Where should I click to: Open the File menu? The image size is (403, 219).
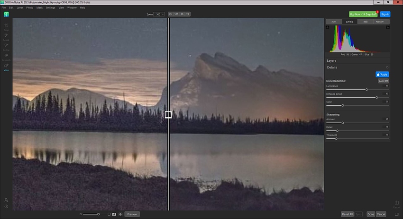click(x=4, y=8)
